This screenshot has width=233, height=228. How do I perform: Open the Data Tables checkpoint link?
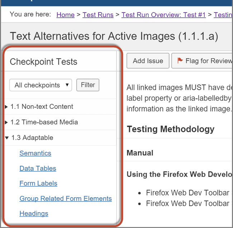tap(38, 168)
